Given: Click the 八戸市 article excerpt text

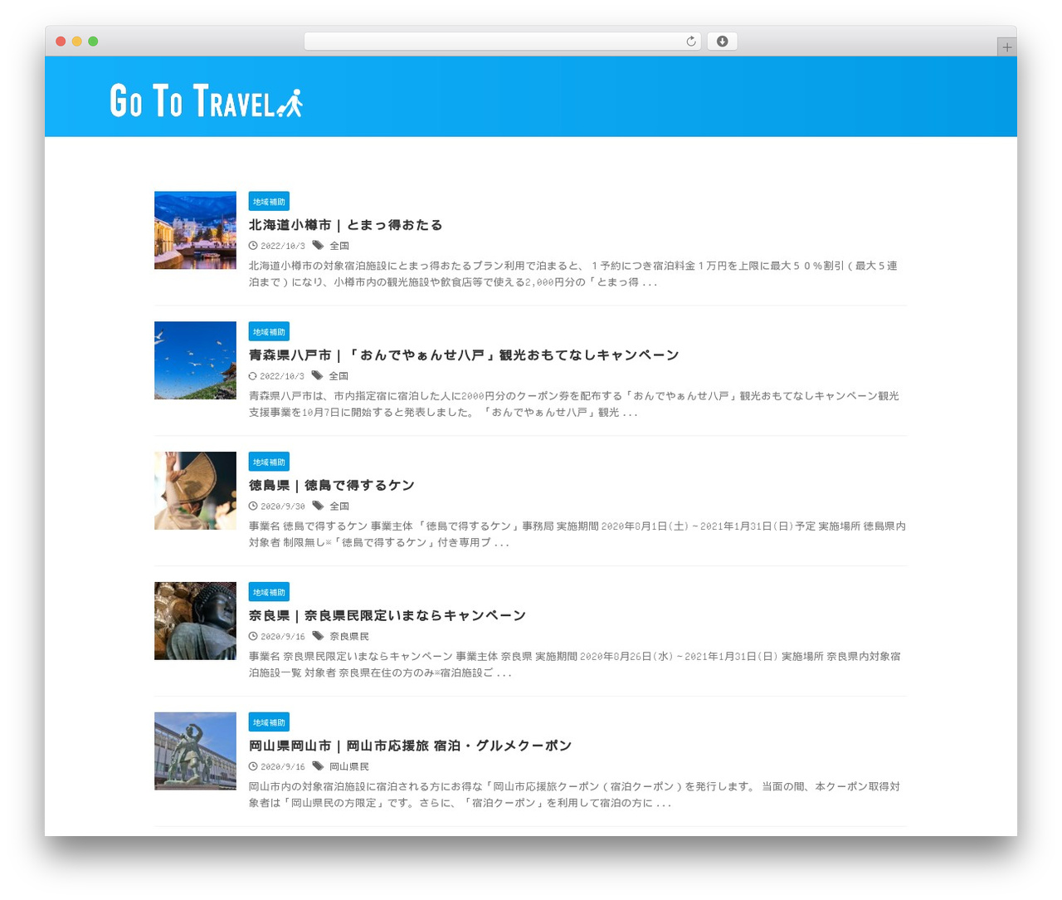Looking at the screenshot, I should point(574,404).
